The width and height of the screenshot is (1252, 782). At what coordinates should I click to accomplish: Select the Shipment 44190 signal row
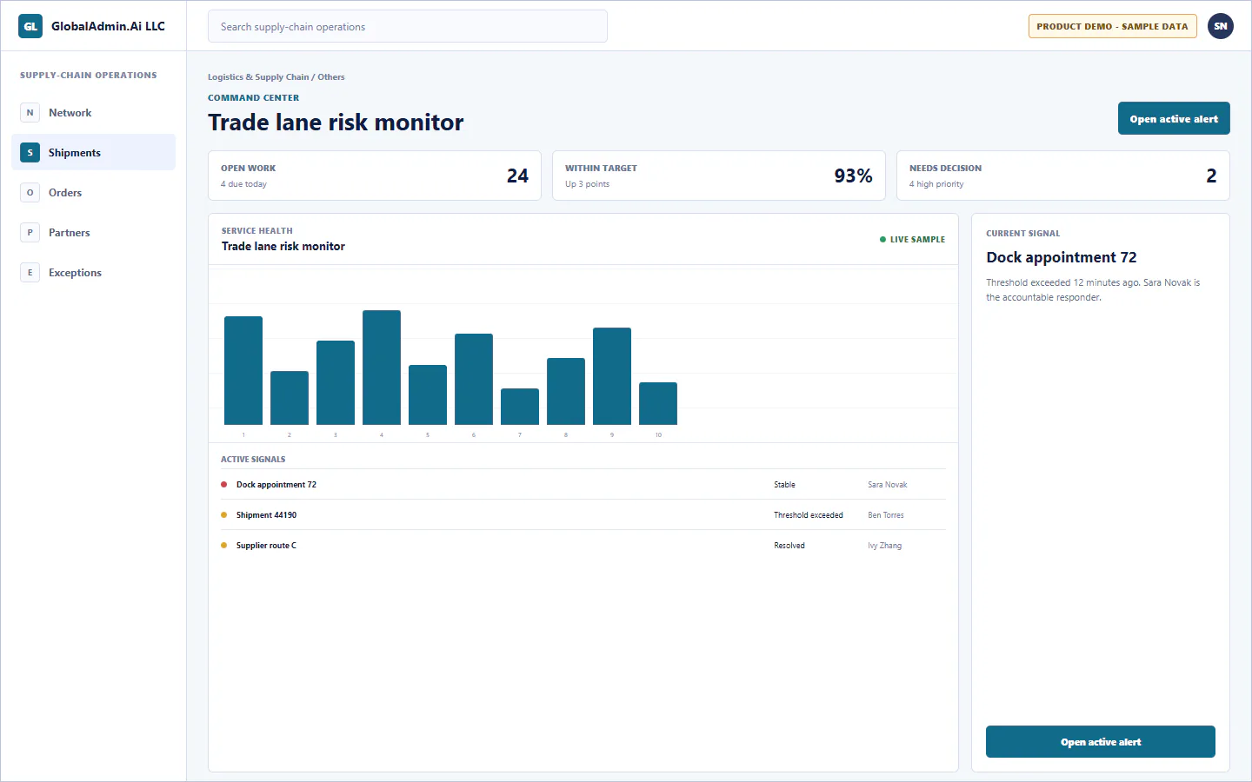583,515
